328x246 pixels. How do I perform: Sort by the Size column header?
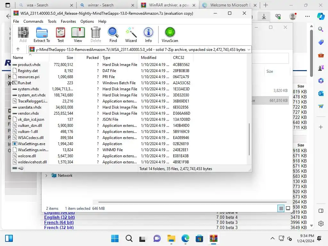(62, 58)
